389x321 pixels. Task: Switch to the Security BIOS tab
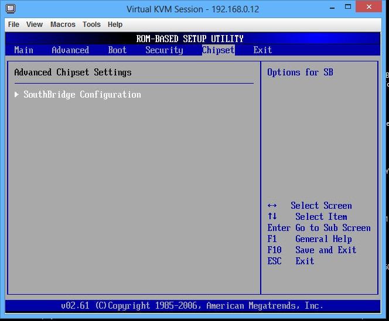[164, 50]
